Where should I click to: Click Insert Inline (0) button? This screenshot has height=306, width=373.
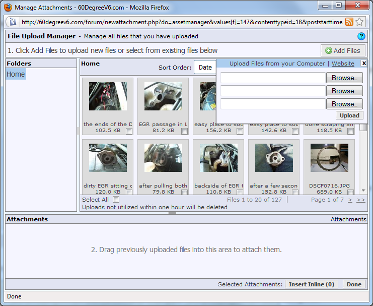coord(311,284)
